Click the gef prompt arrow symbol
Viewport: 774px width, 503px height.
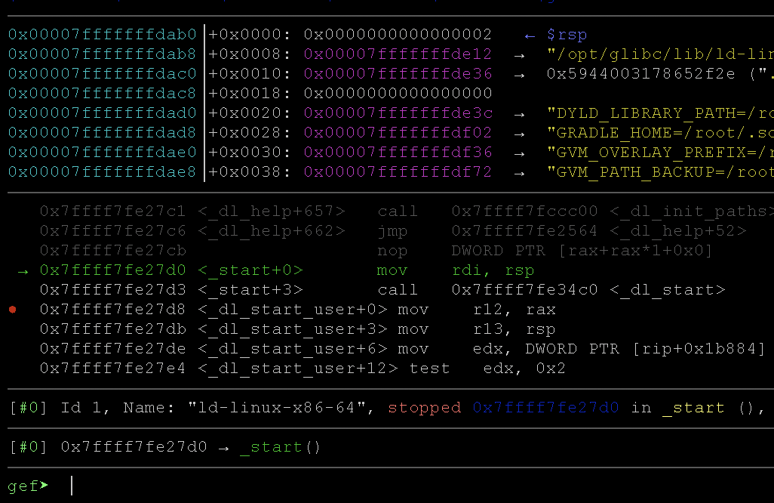tap(45, 485)
